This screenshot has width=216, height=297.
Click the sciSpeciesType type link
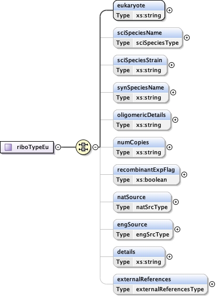[157, 43]
